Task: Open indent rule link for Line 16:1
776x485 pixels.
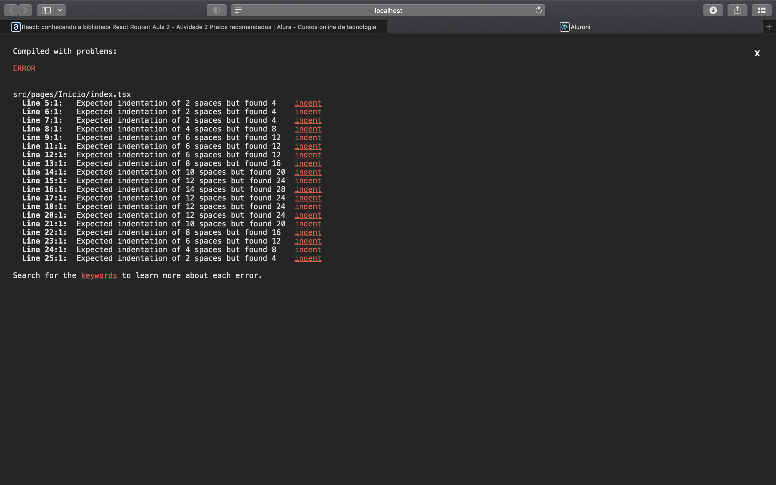Action: [x=308, y=189]
